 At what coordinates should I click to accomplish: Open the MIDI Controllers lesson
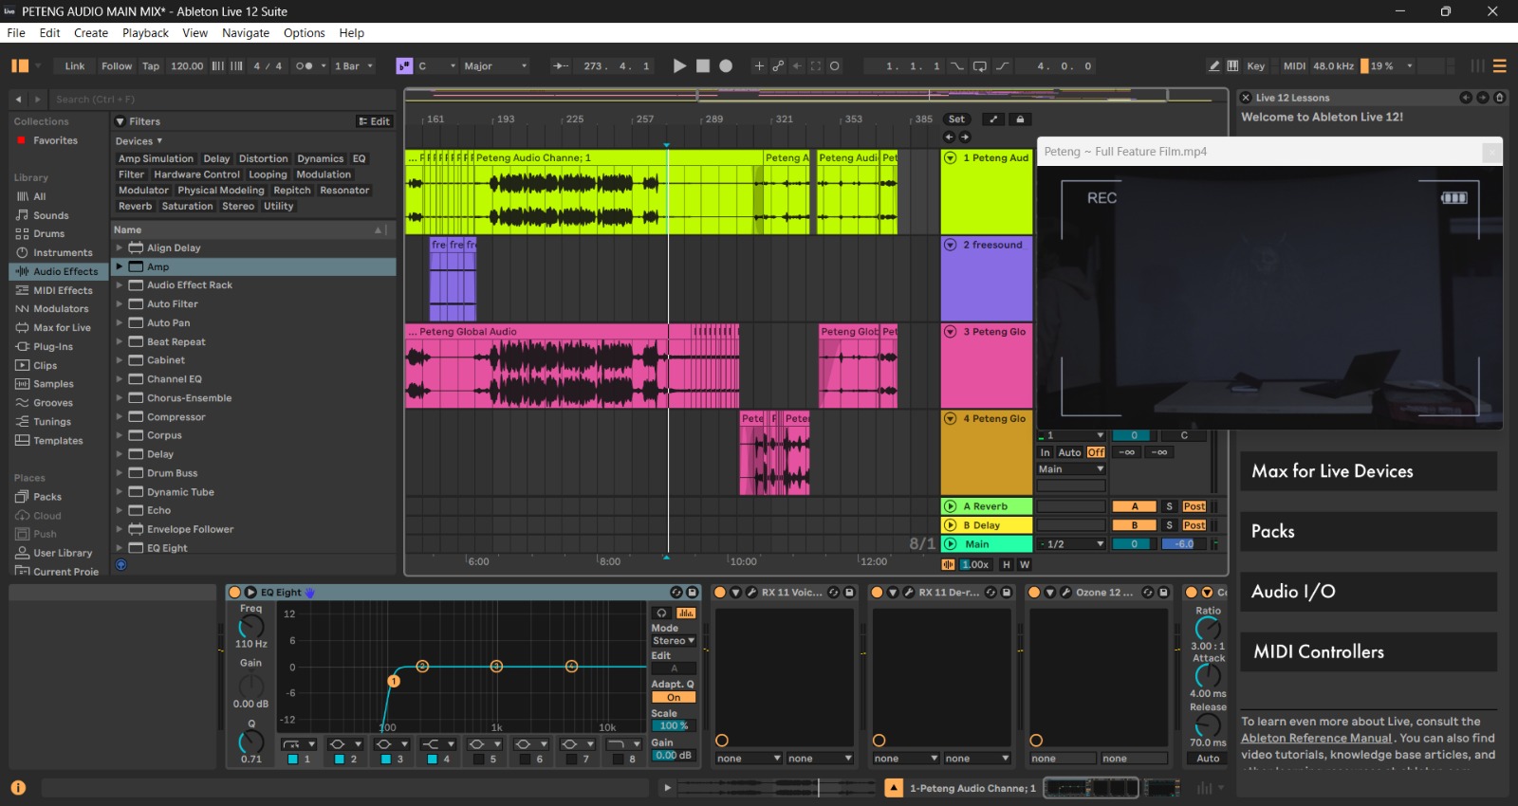click(1368, 651)
